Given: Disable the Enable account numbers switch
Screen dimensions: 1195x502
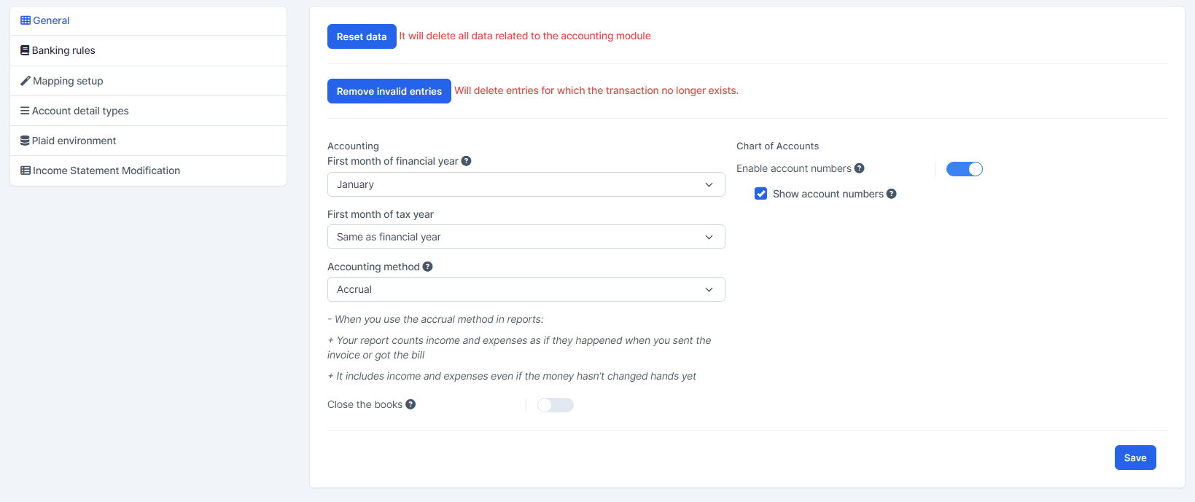Looking at the screenshot, I should [x=964, y=169].
